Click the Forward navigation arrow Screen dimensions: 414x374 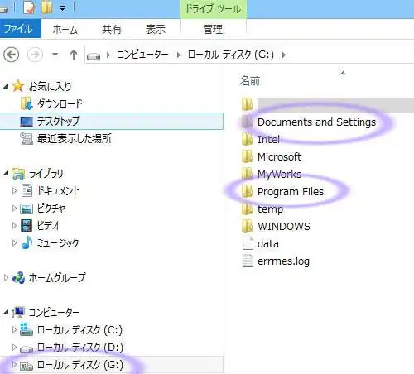coord(35,55)
